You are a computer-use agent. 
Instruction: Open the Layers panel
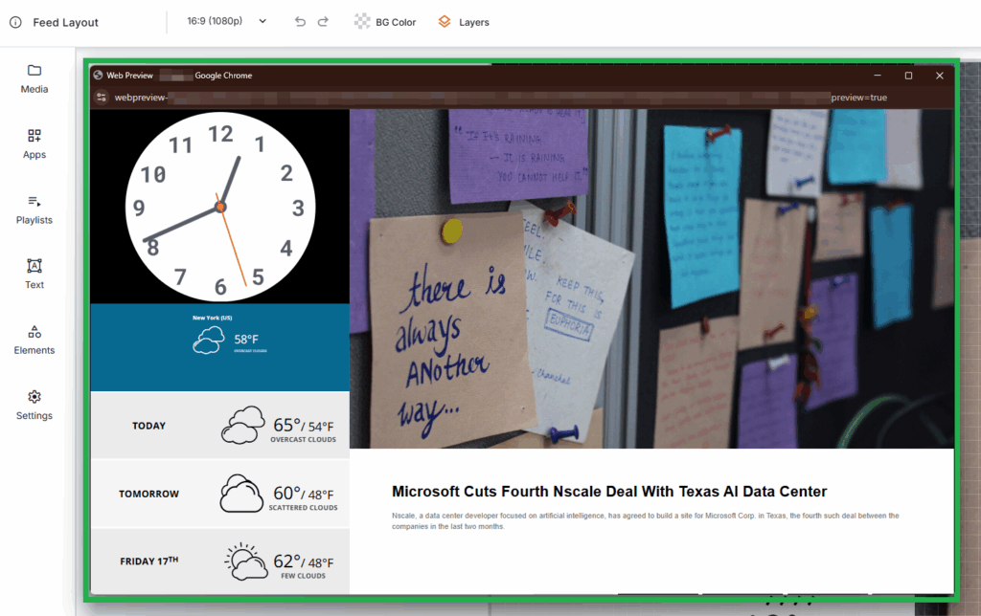coord(464,22)
